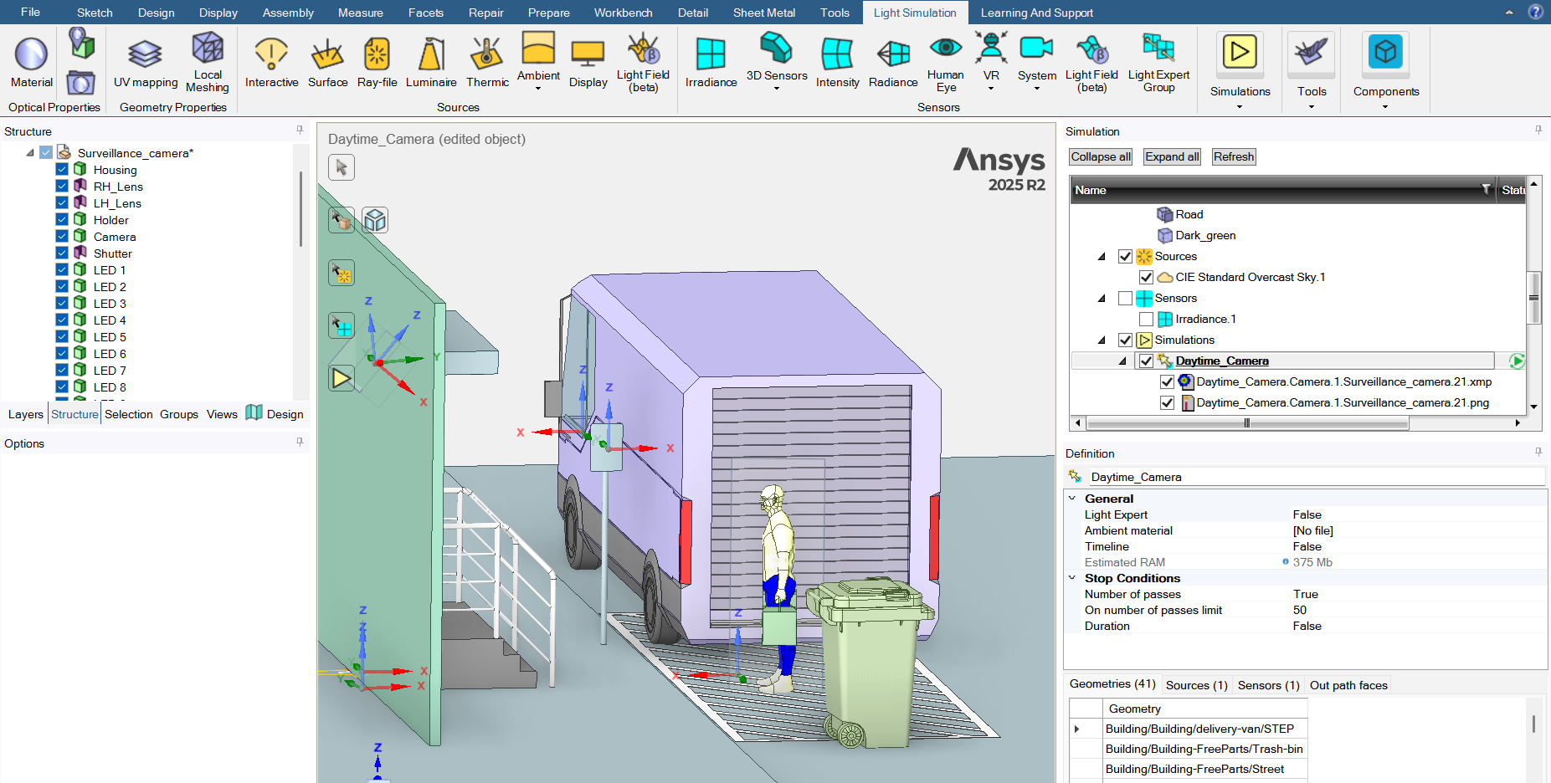The height and width of the screenshot is (783, 1551).
Task: Pin the Simulation panel
Action: tap(1538, 130)
